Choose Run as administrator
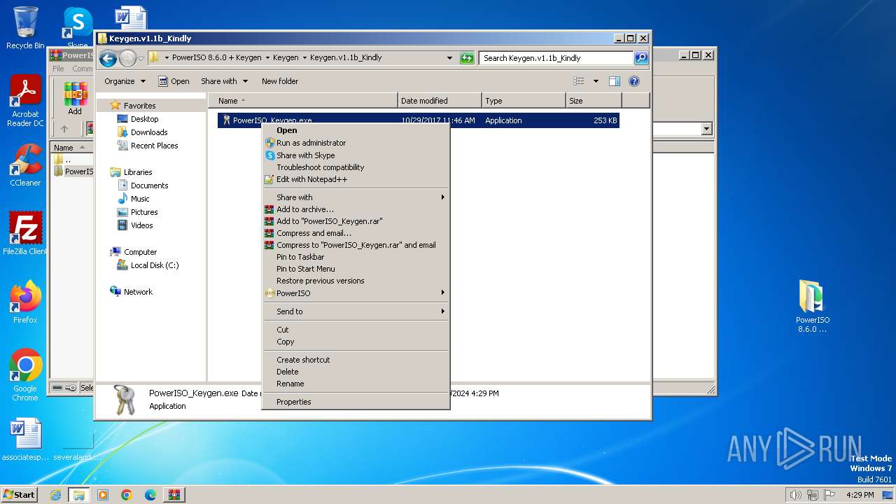The image size is (896, 504). pyautogui.click(x=356, y=143)
